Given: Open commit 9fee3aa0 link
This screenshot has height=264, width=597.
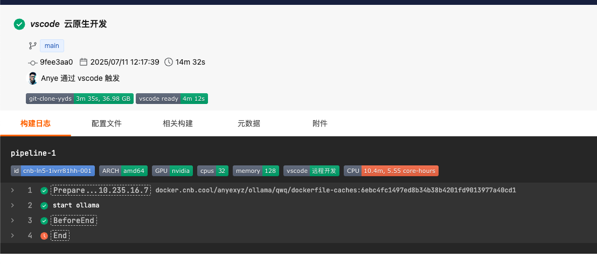Looking at the screenshot, I should [57, 62].
